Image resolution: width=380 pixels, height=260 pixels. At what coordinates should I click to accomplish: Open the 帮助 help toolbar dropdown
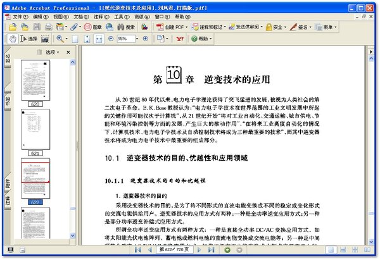coord(201,39)
